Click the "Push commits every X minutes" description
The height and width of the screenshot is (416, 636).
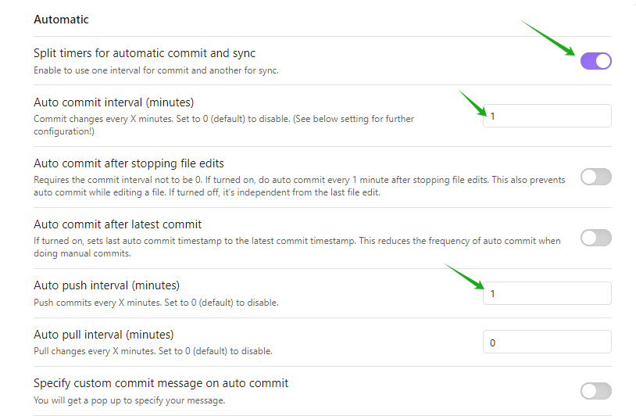(155, 303)
